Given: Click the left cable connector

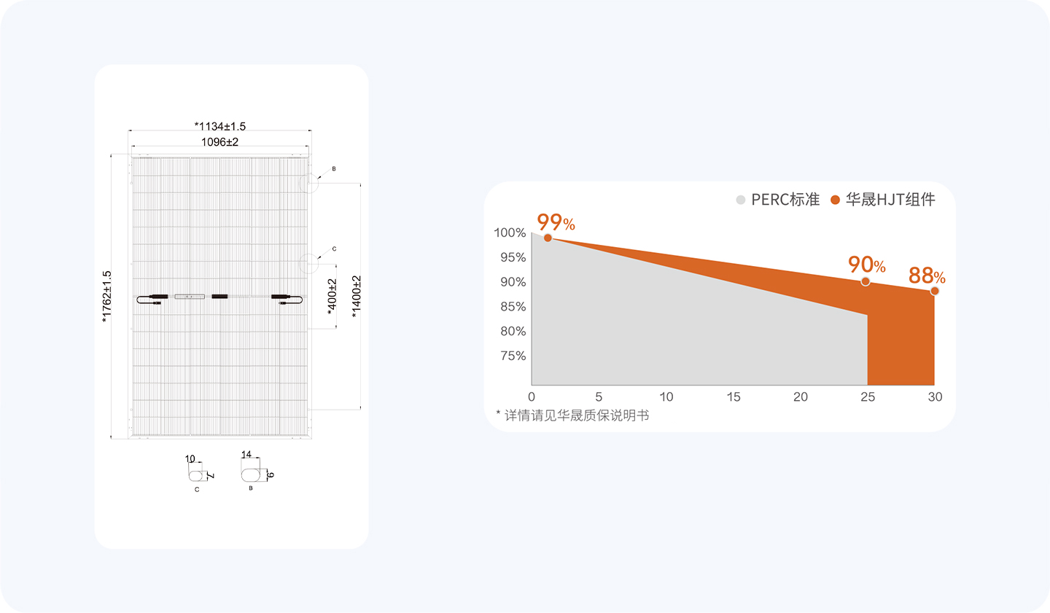Looking at the screenshot, I should 152,299.
